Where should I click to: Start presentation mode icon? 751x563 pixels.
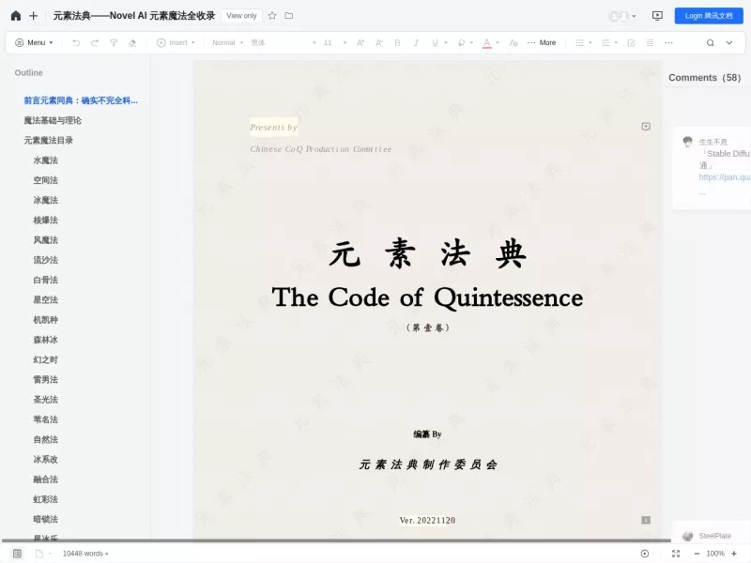click(658, 16)
